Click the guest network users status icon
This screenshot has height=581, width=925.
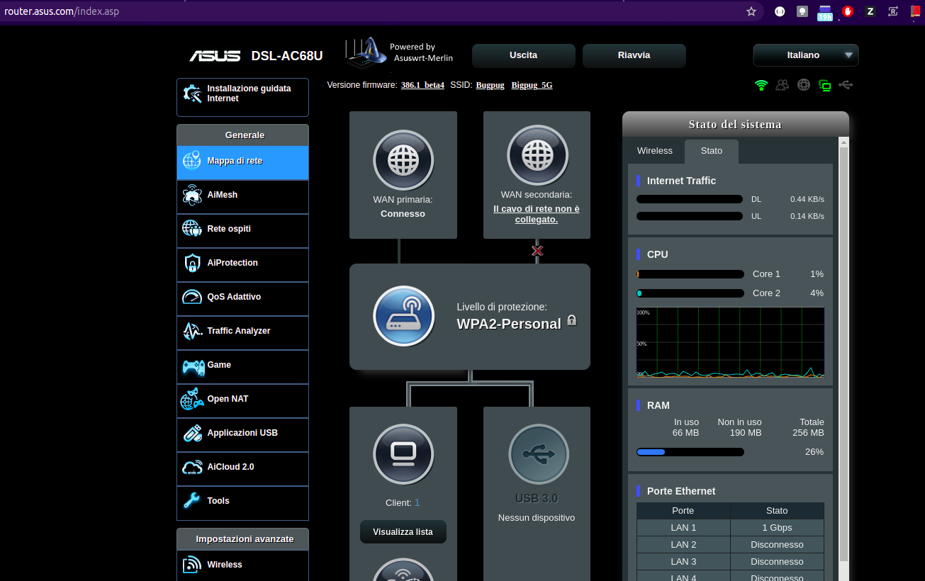tap(783, 85)
